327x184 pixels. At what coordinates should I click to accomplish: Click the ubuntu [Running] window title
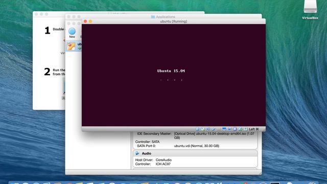click(174, 21)
